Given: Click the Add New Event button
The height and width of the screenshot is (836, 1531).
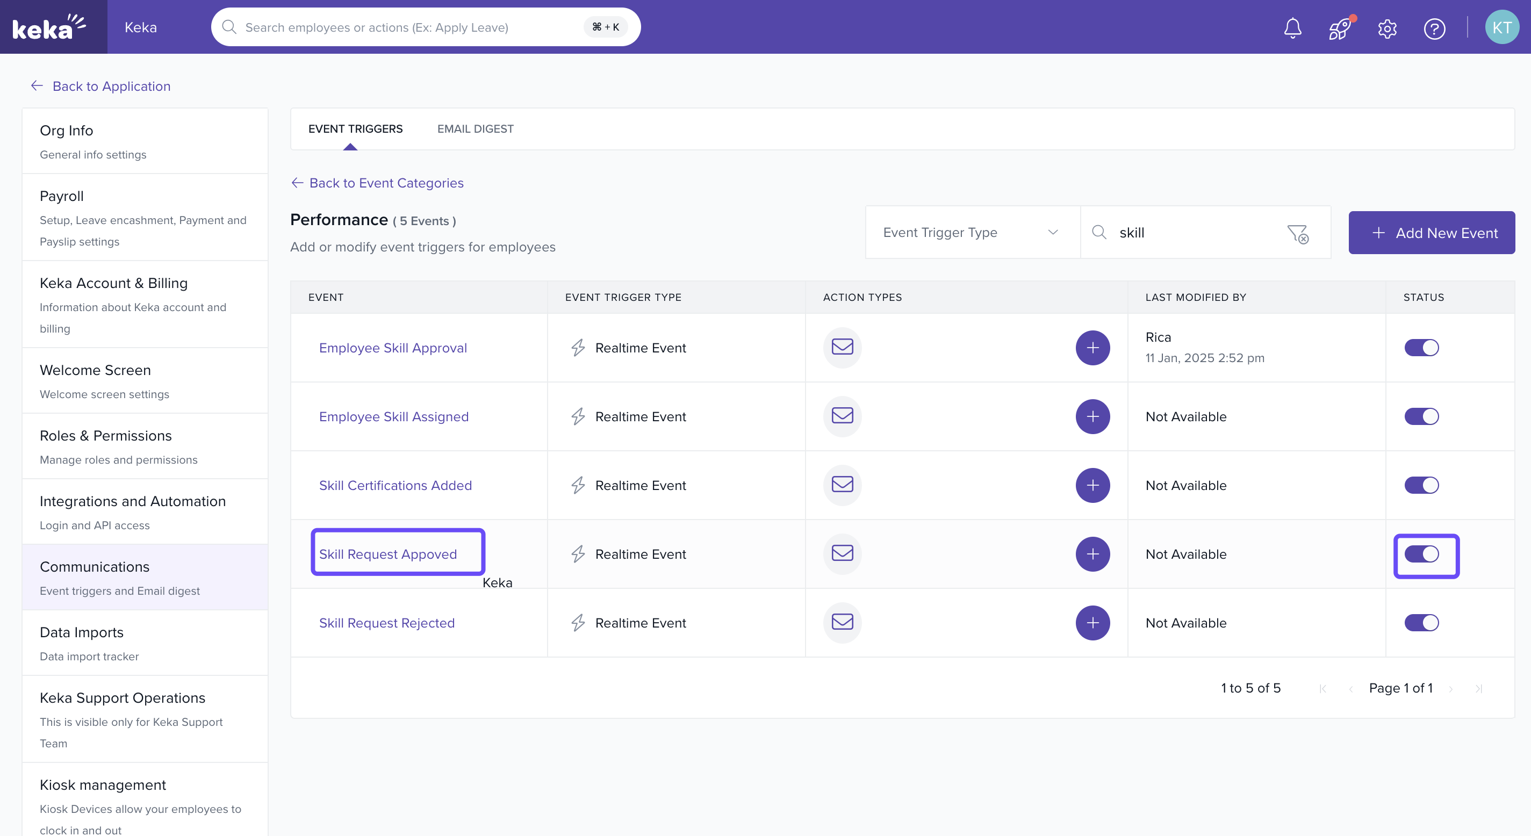Looking at the screenshot, I should click(x=1431, y=233).
